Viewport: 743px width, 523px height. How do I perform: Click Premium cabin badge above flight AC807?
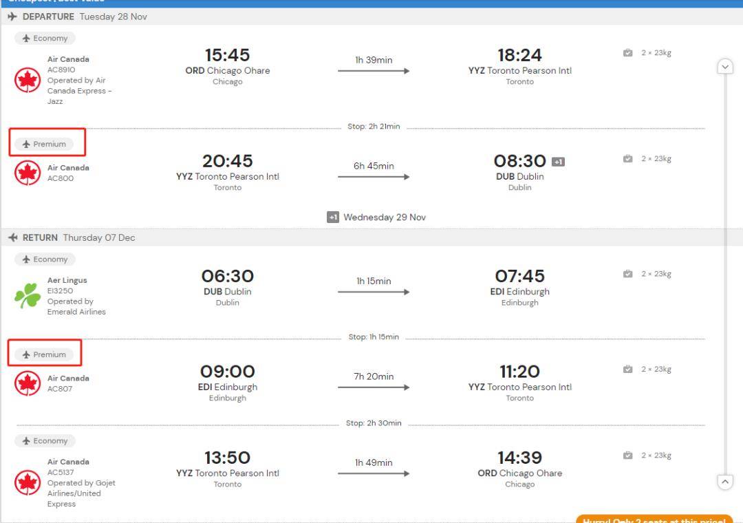coord(44,355)
